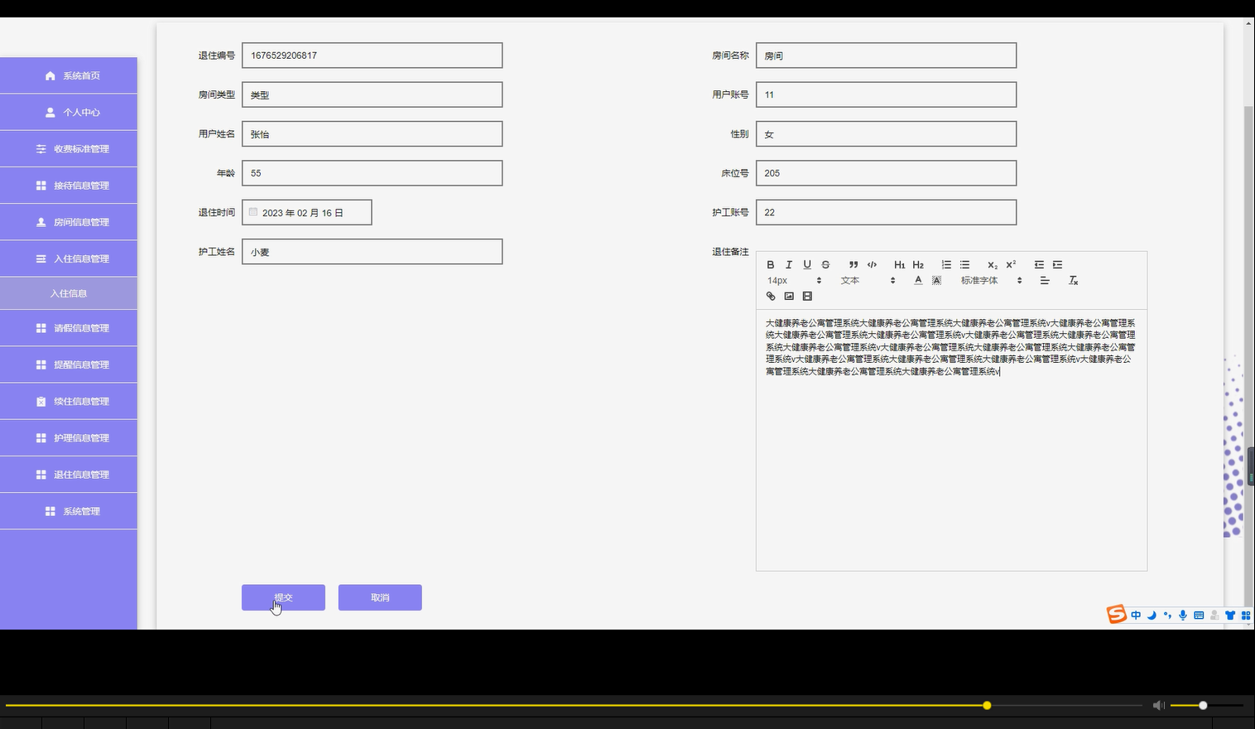Open the 退住时间 date picker

pyautogui.click(x=306, y=212)
